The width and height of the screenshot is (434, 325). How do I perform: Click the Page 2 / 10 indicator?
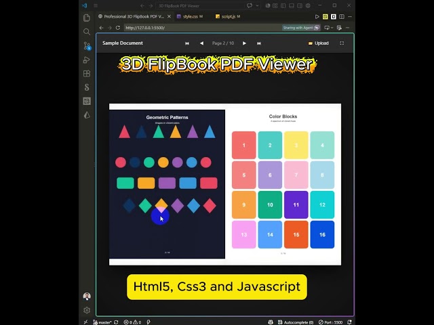pos(223,43)
